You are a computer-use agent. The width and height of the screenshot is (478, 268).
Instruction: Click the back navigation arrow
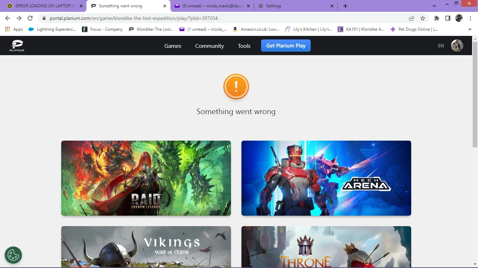tap(7, 18)
